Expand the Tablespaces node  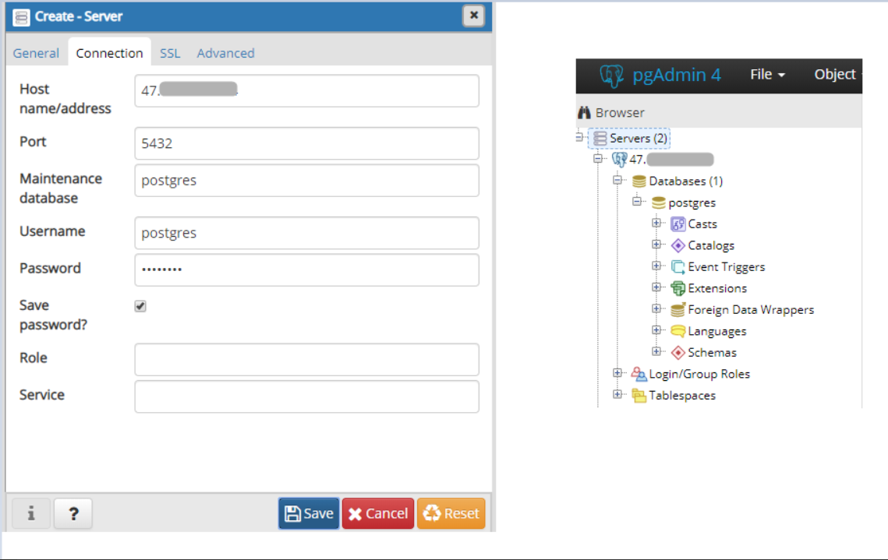pyautogui.click(x=617, y=394)
